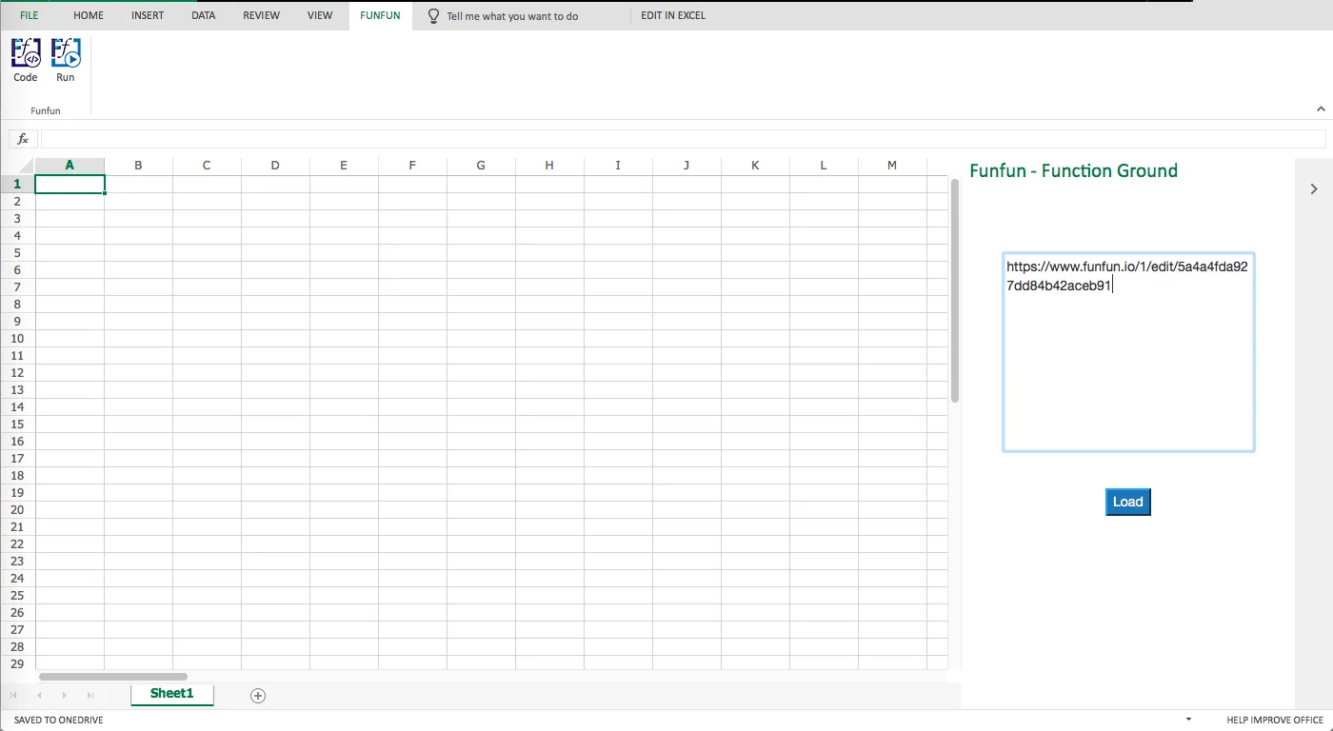The image size is (1333, 731).
Task: Select column E header
Action: click(344, 166)
